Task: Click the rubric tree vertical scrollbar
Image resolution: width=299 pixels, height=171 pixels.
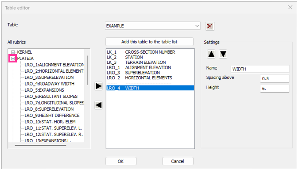Action: tap(87, 70)
